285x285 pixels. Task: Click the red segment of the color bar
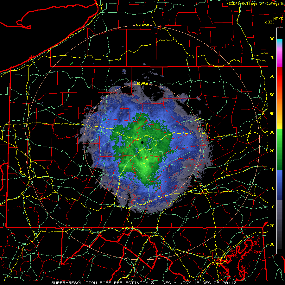280,76
